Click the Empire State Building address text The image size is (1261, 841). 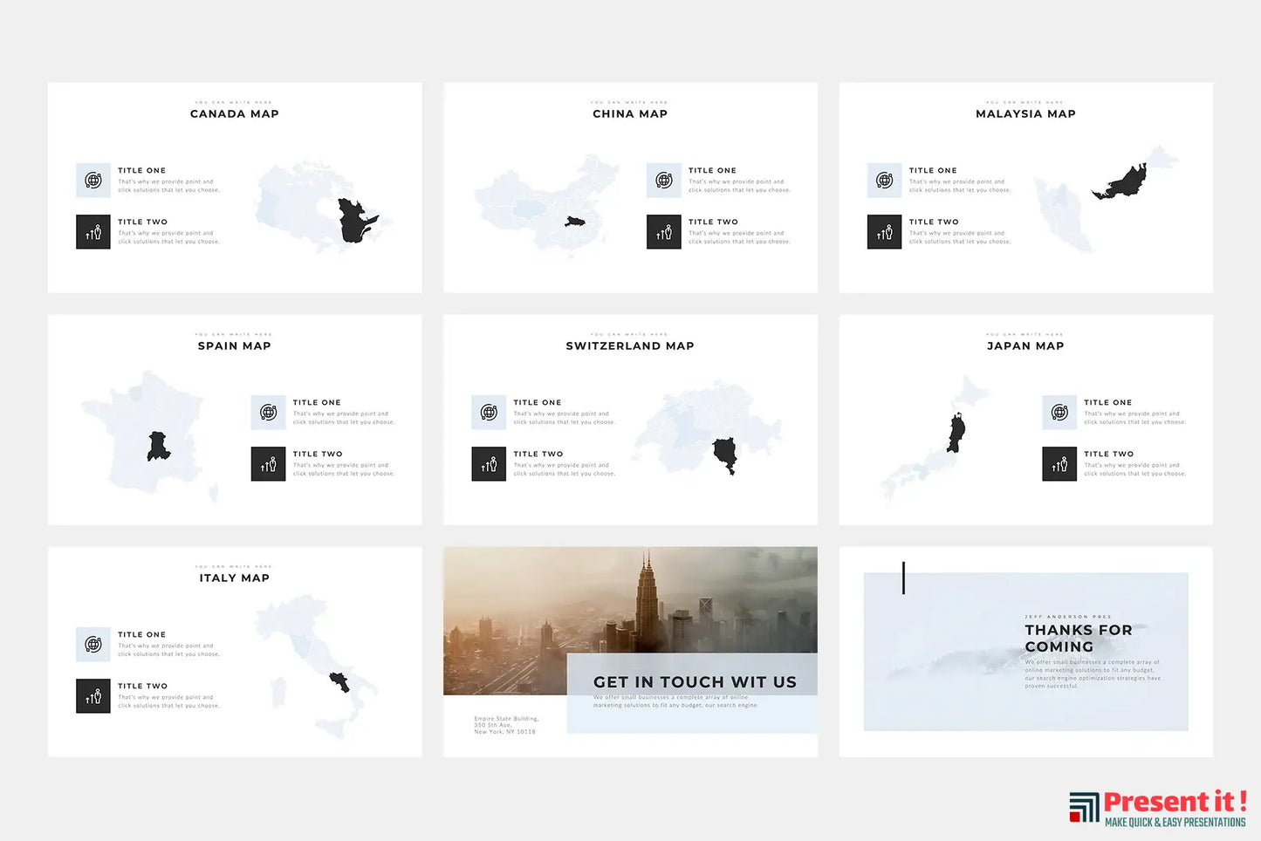[x=505, y=725]
